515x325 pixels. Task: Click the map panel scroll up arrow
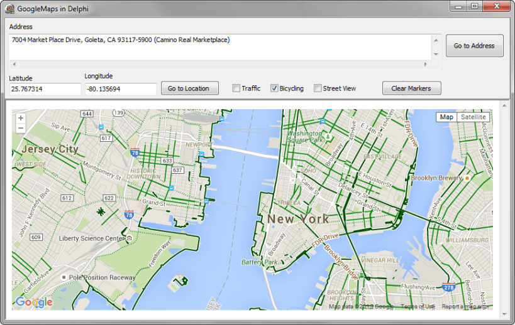pos(504,105)
